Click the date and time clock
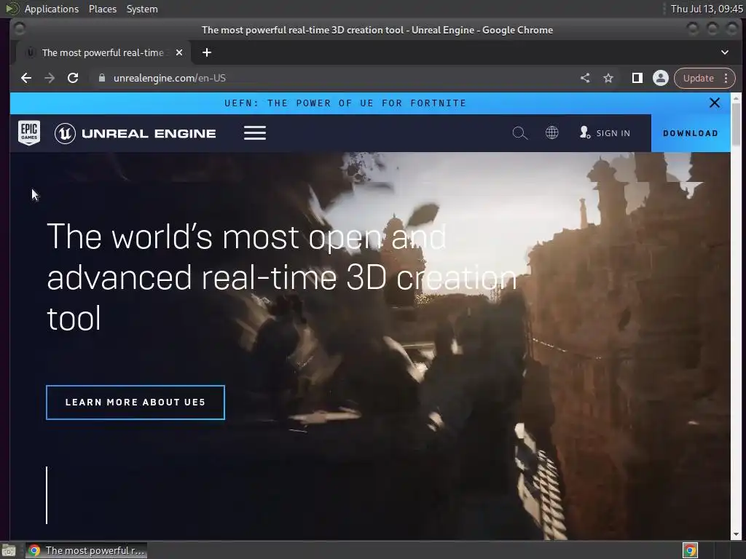 [707, 9]
